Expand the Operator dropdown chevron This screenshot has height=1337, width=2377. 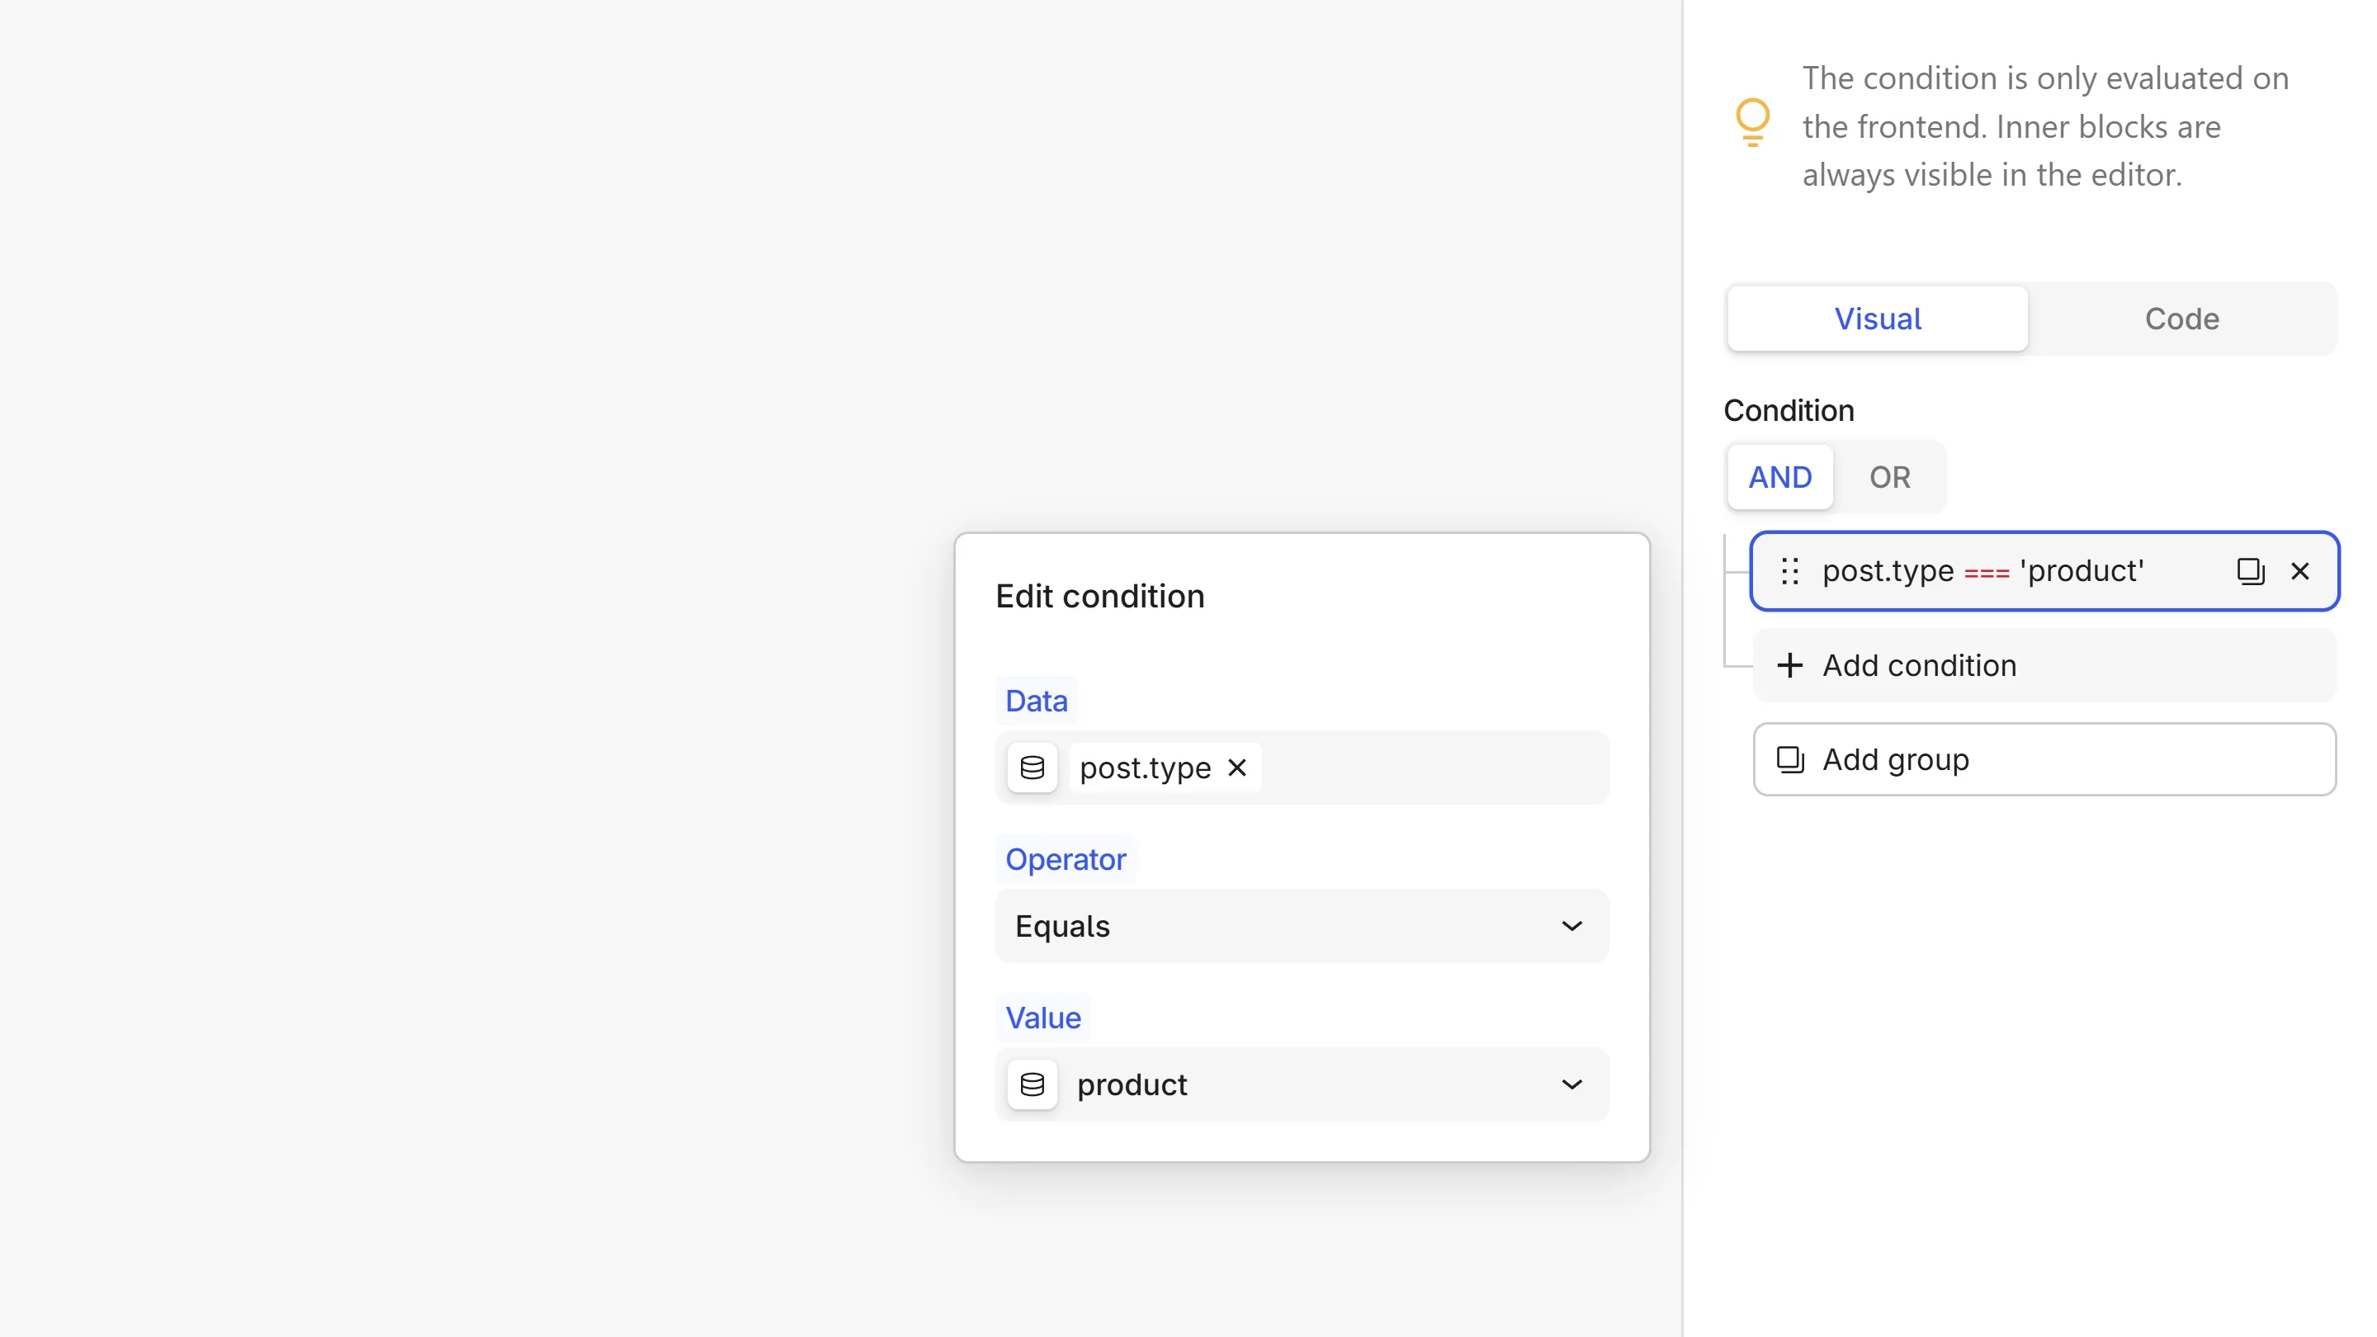point(1572,925)
